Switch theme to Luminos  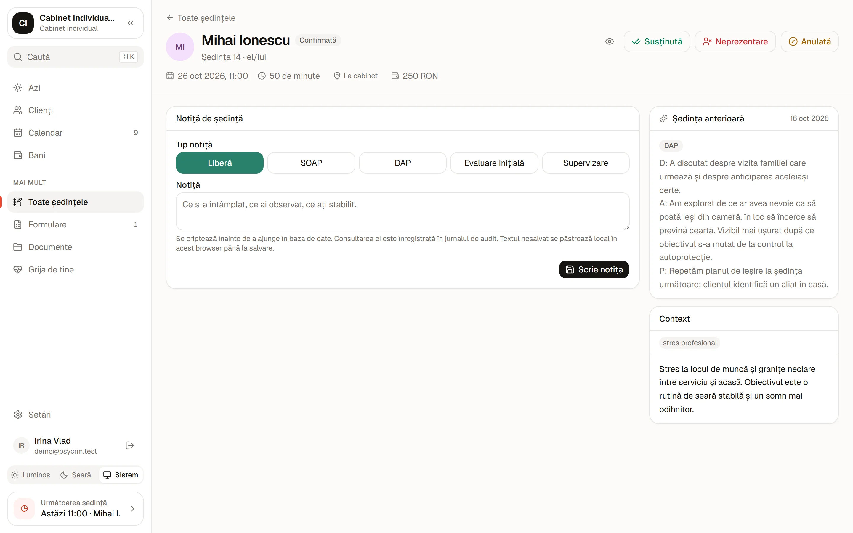coord(31,475)
